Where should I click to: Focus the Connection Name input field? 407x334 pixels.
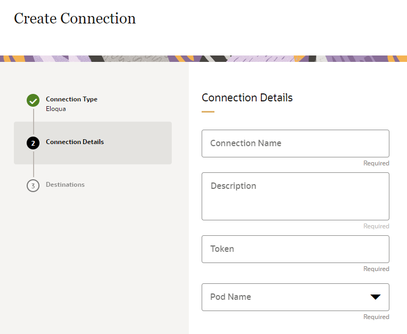pos(295,144)
